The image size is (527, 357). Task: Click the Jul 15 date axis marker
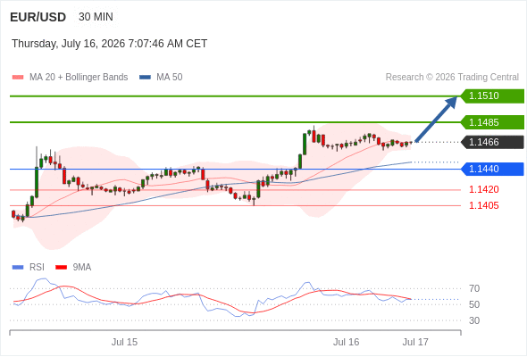click(x=124, y=342)
